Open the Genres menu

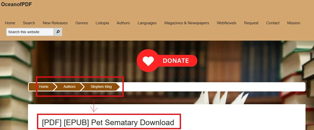pos(82,23)
